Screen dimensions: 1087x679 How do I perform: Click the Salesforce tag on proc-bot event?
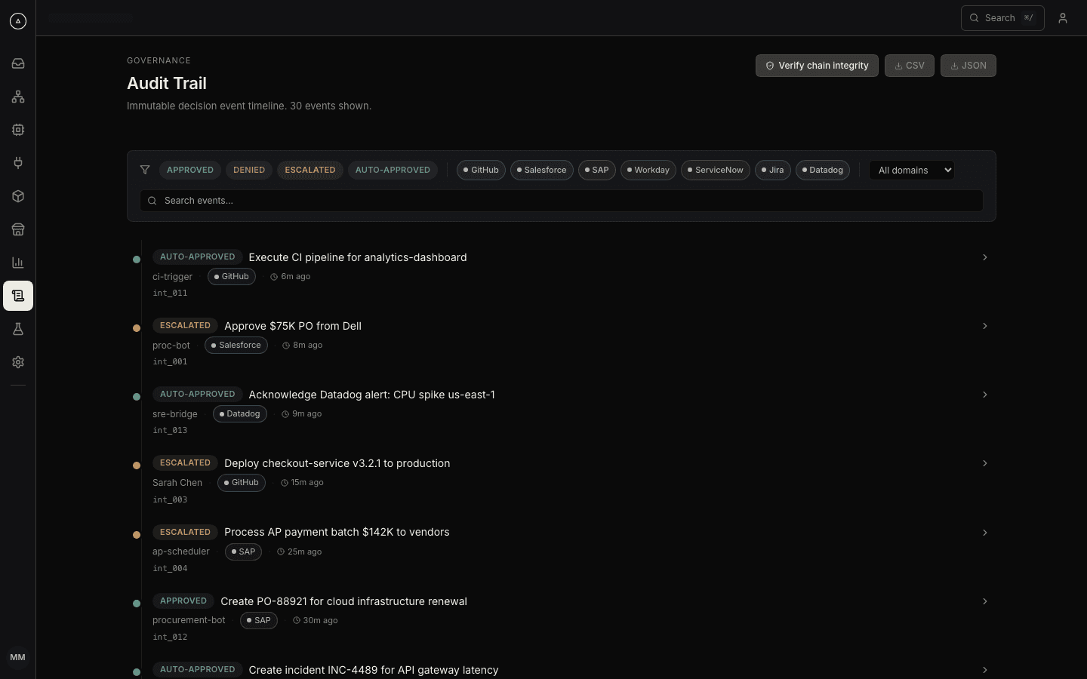[236, 346]
